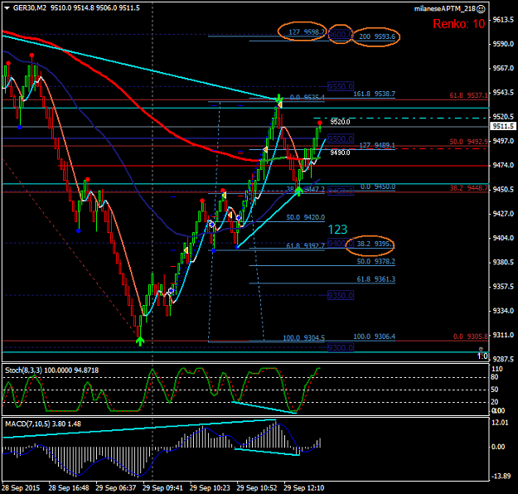The image size is (518, 494).
Task: Click the -13.89 value on MACD scale
Action: click(501, 476)
